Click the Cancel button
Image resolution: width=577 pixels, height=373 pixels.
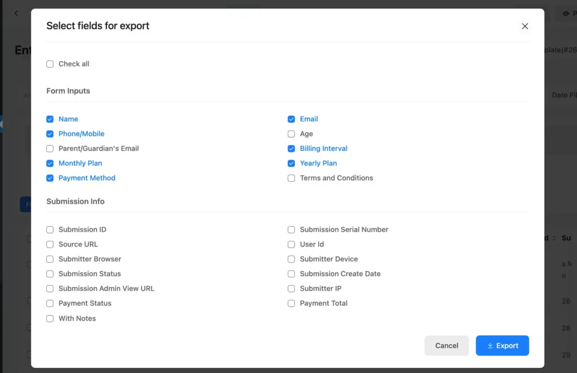click(x=446, y=345)
